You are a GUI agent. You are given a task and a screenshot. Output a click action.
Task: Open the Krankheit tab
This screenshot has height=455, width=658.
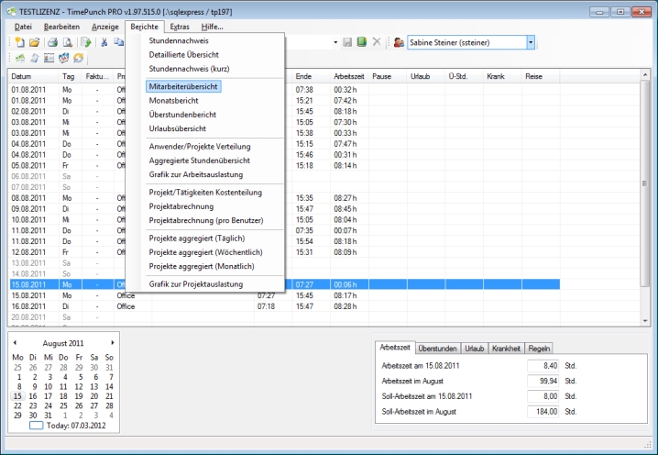pos(507,349)
